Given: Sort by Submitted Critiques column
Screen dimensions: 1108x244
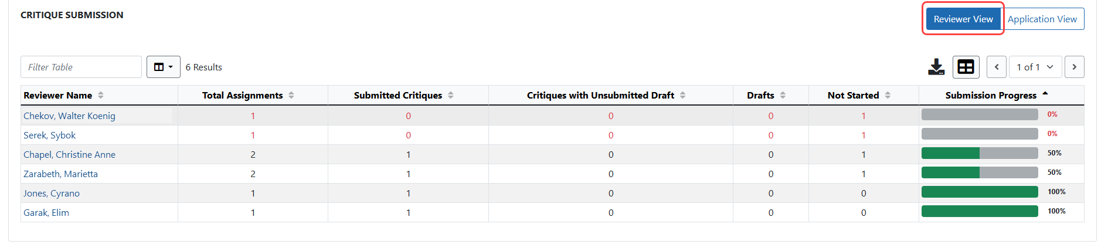Looking at the screenshot, I should [x=451, y=95].
